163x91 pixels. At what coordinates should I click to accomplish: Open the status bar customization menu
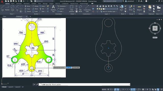(x=161, y=89)
